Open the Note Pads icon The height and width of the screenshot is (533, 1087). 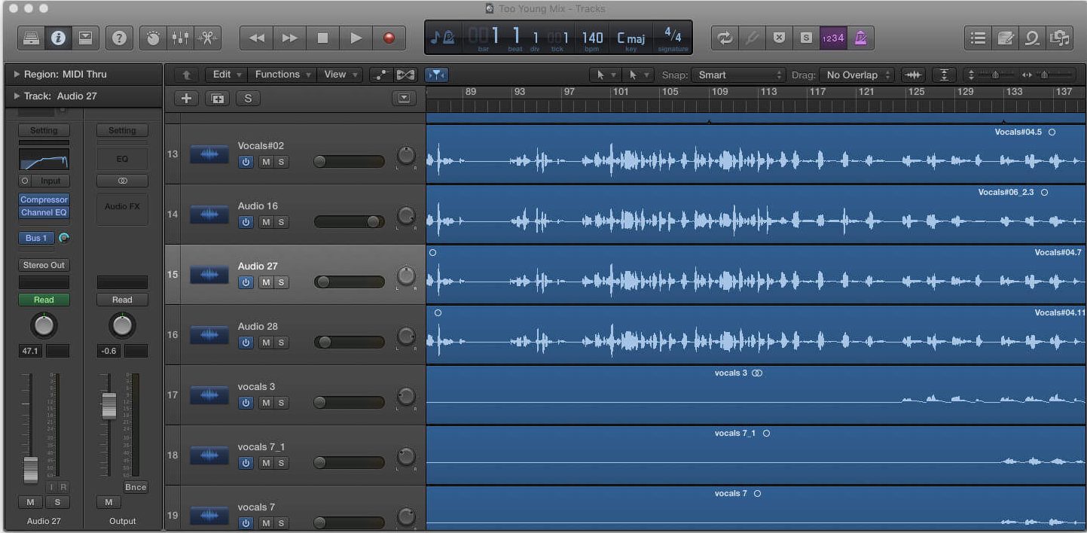(1005, 38)
